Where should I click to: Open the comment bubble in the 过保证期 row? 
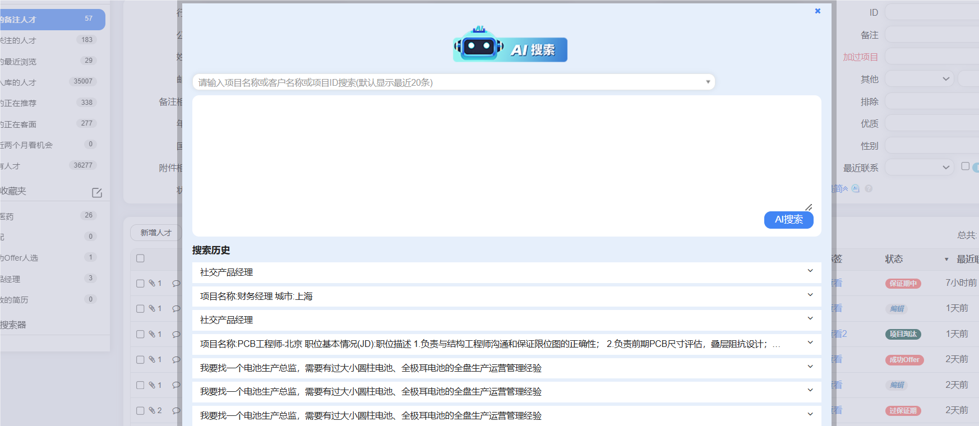coord(176,410)
